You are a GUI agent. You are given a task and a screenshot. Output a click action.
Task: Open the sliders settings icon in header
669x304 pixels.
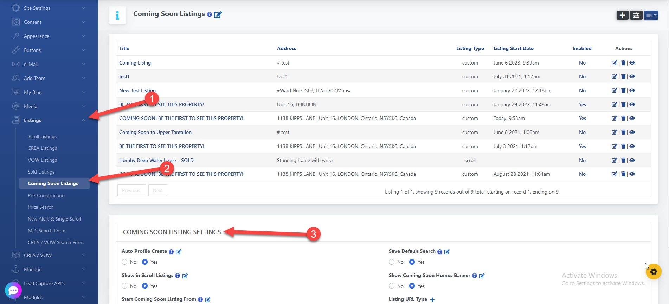coord(636,15)
